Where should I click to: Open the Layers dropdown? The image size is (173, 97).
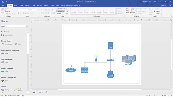pyautogui.click(x=157, y=11)
